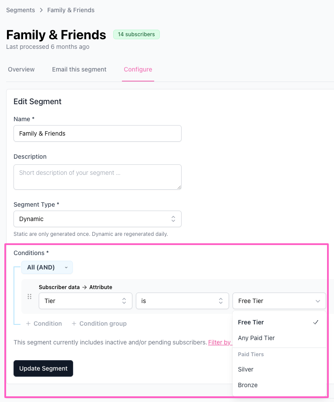
Task: Click plus icon for Condition group
Action: coord(74,324)
